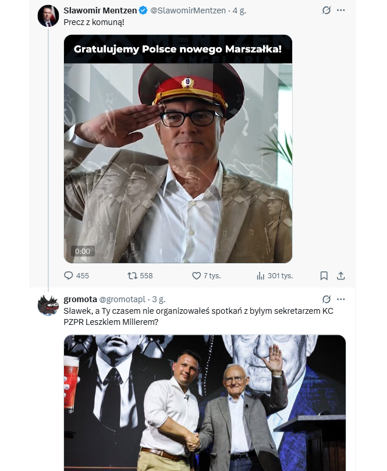Bookmark Sławomir Mentzen's post
This screenshot has height=471, width=387.
tap(324, 275)
